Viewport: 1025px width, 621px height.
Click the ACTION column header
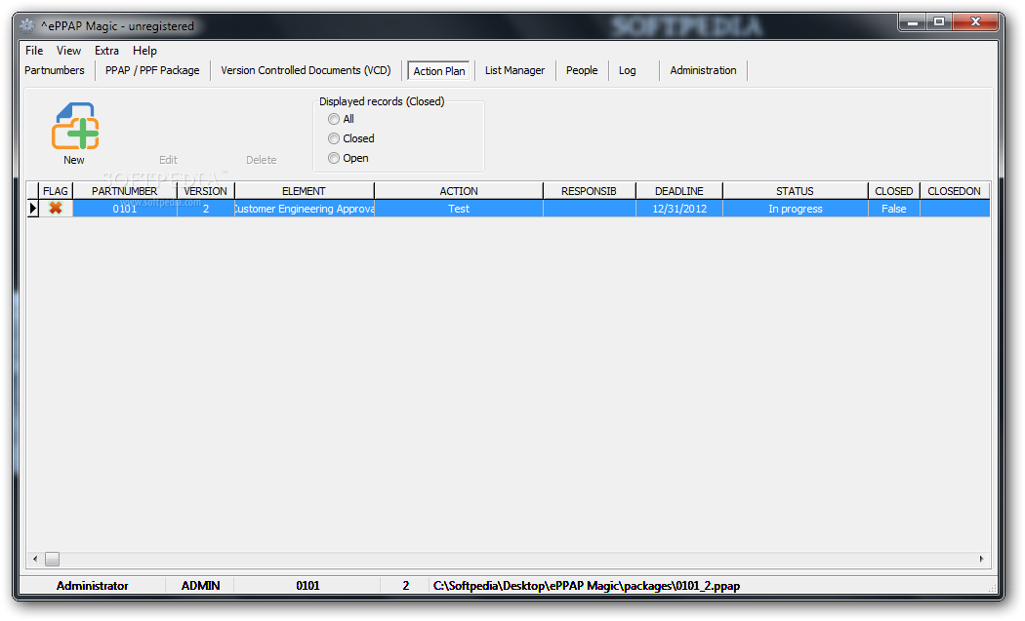pos(458,191)
